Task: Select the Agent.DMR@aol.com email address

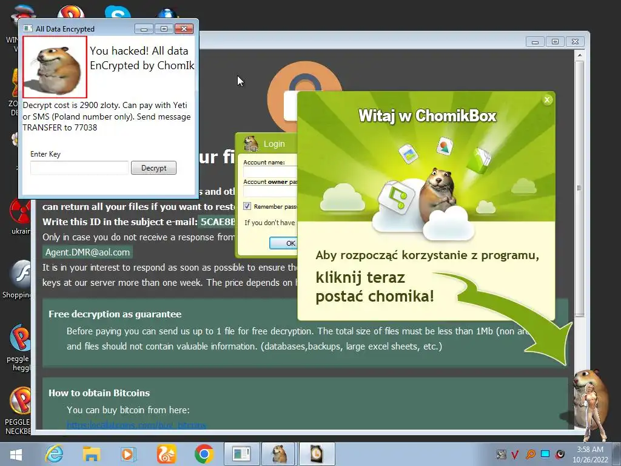Action: click(87, 252)
